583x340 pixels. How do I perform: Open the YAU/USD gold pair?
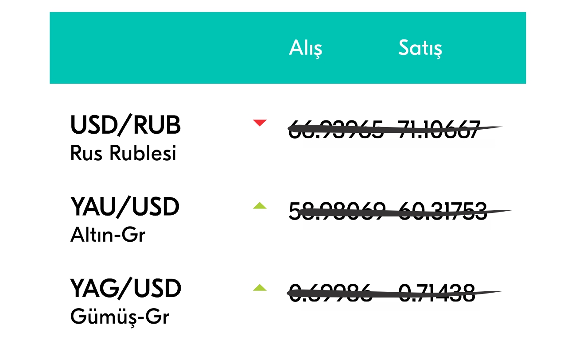[x=124, y=207]
